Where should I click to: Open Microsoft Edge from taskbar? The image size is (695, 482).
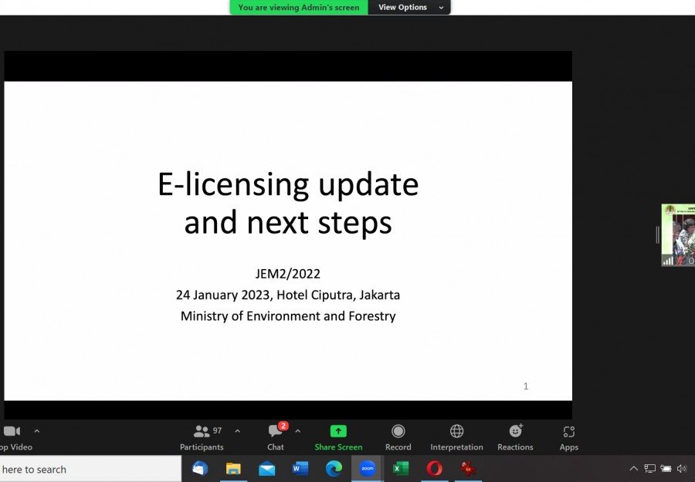(x=334, y=468)
